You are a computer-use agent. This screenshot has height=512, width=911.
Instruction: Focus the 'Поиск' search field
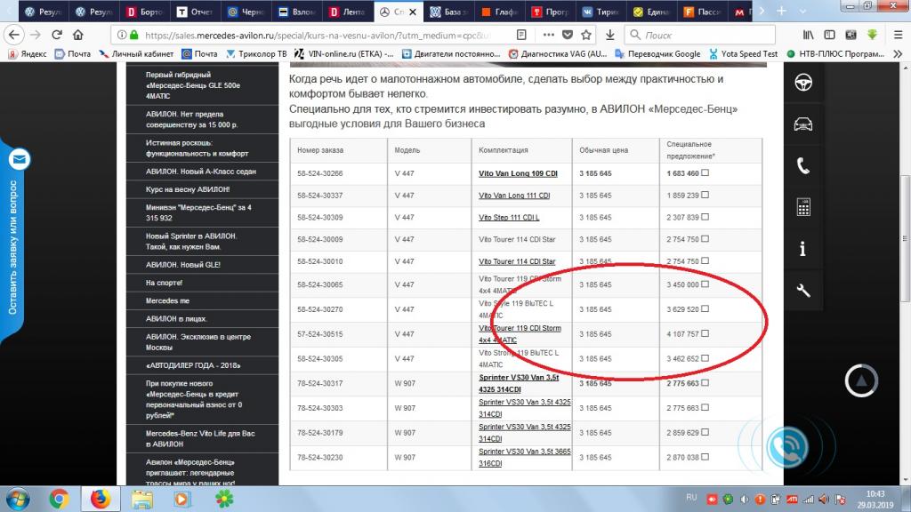pyautogui.click(x=699, y=35)
